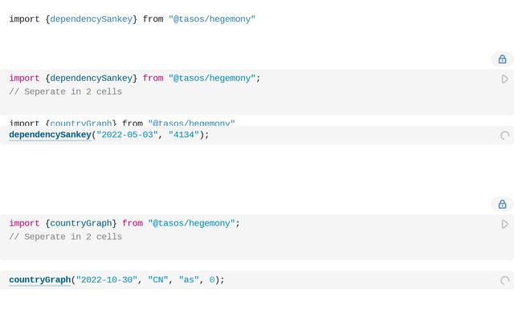Click the dependencySankey function name in call cell
514x321 pixels.
click(50, 135)
